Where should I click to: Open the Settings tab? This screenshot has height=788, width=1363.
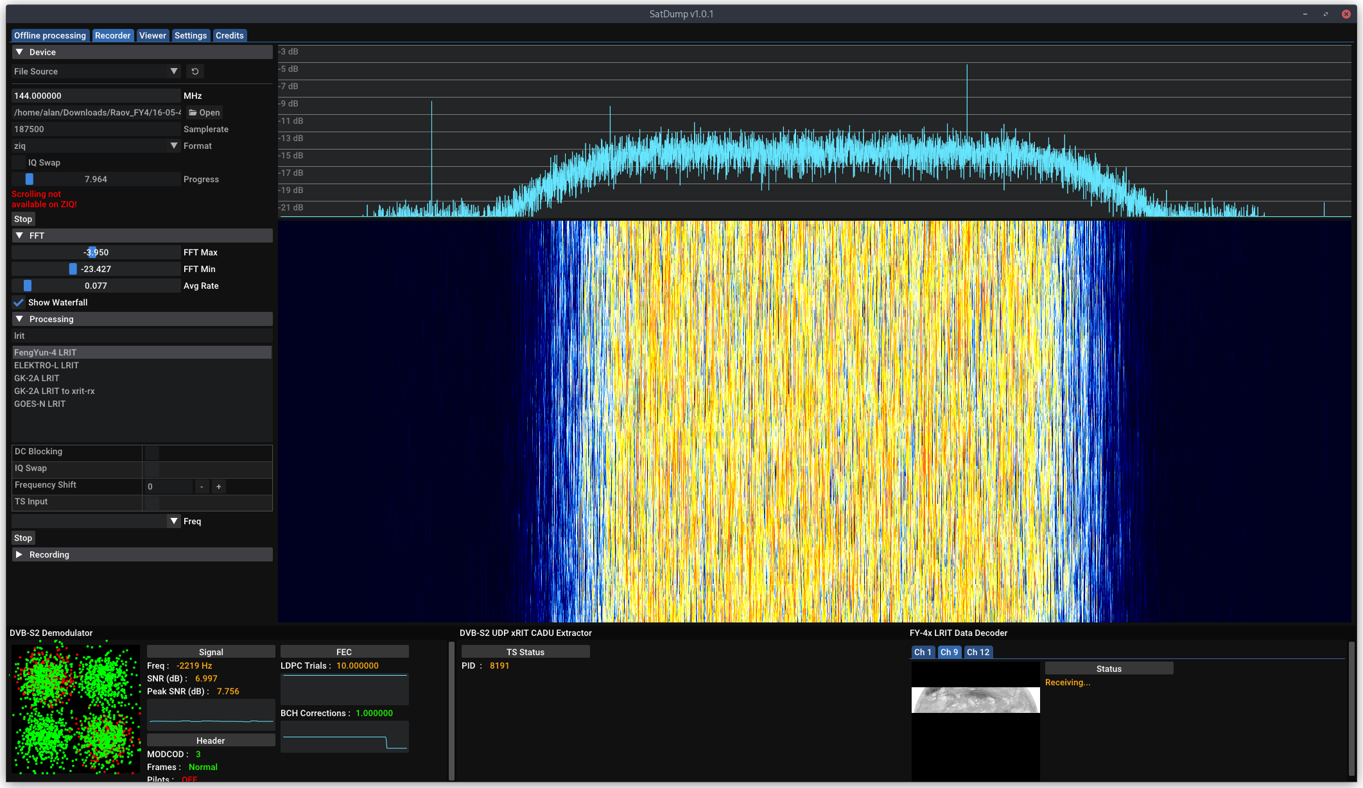point(191,35)
